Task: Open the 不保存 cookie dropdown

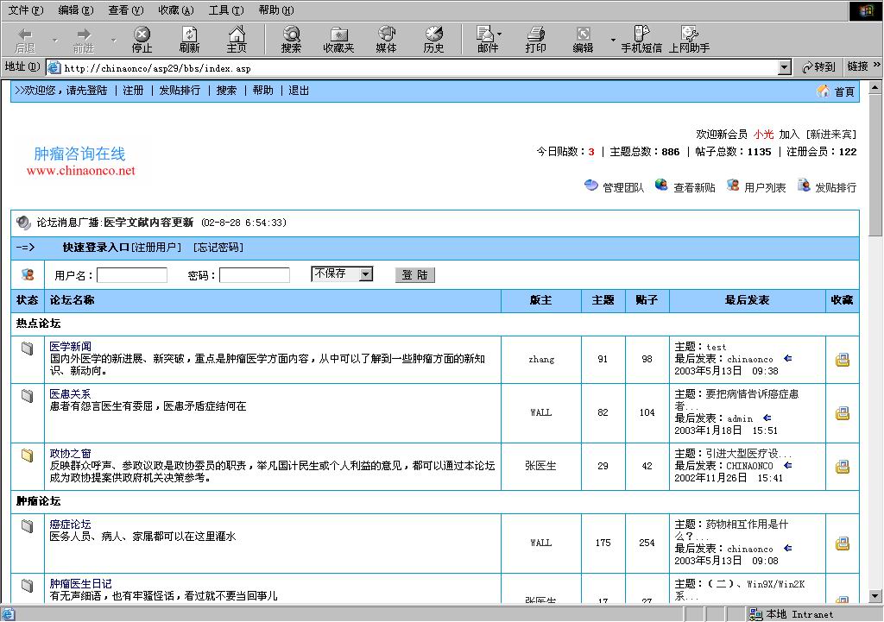Action: click(366, 273)
